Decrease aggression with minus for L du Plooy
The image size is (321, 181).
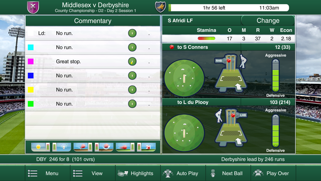[275, 145]
